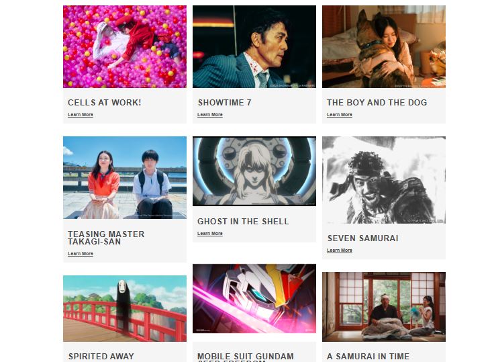The height and width of the screenshot is (362, 490).
Task: Open the A Samurai in Time image
Action: click(x=384, y=307)
